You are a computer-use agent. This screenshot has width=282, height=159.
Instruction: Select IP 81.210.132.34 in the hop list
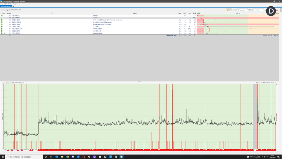point(16,20)
